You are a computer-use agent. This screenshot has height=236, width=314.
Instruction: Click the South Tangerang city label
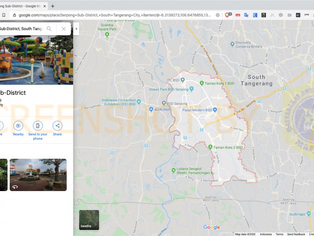click(x=257, y=80)
